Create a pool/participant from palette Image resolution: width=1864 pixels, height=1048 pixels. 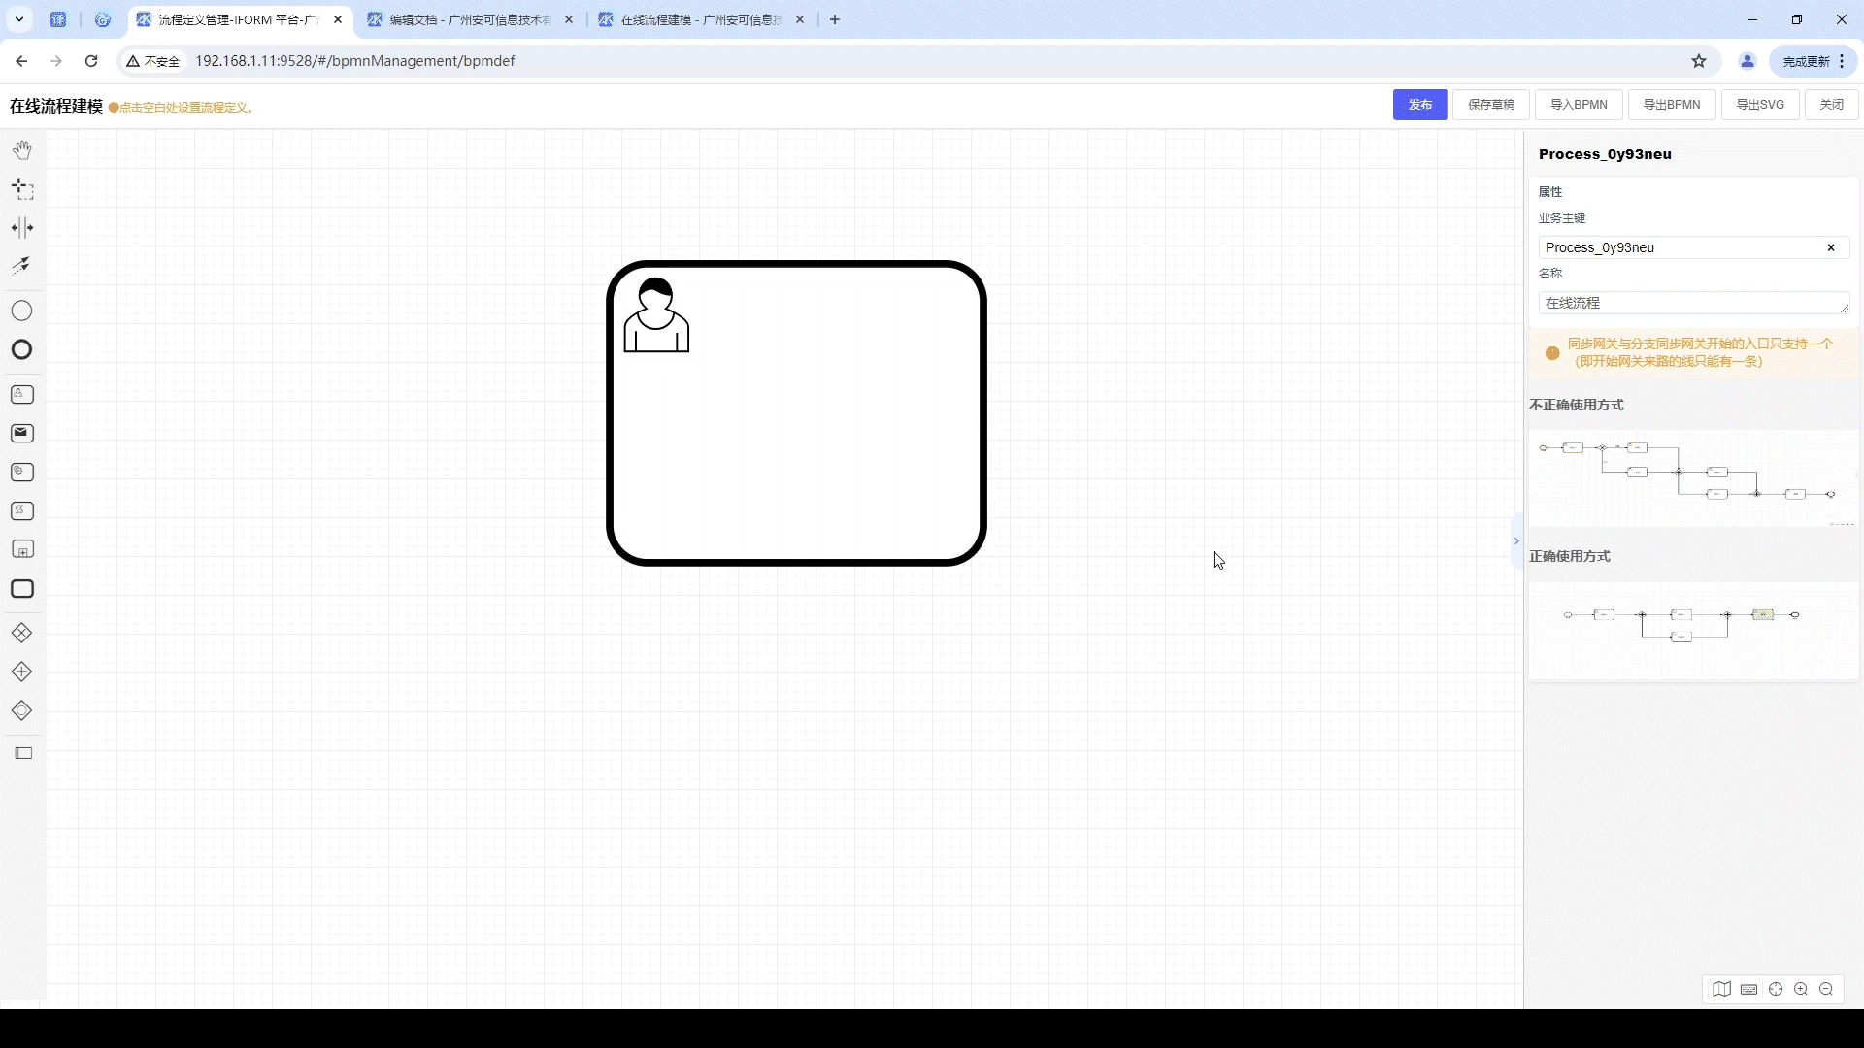tap(23, 753)
